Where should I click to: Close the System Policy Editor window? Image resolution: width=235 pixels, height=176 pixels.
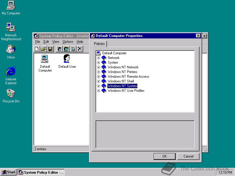tap(204, 36)
